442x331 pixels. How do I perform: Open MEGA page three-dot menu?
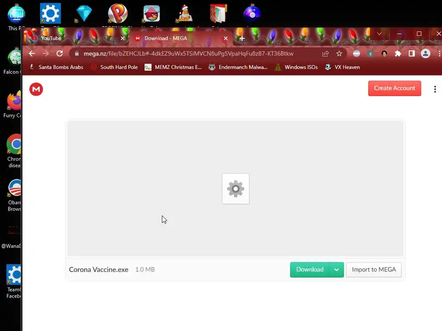point(435,89)
